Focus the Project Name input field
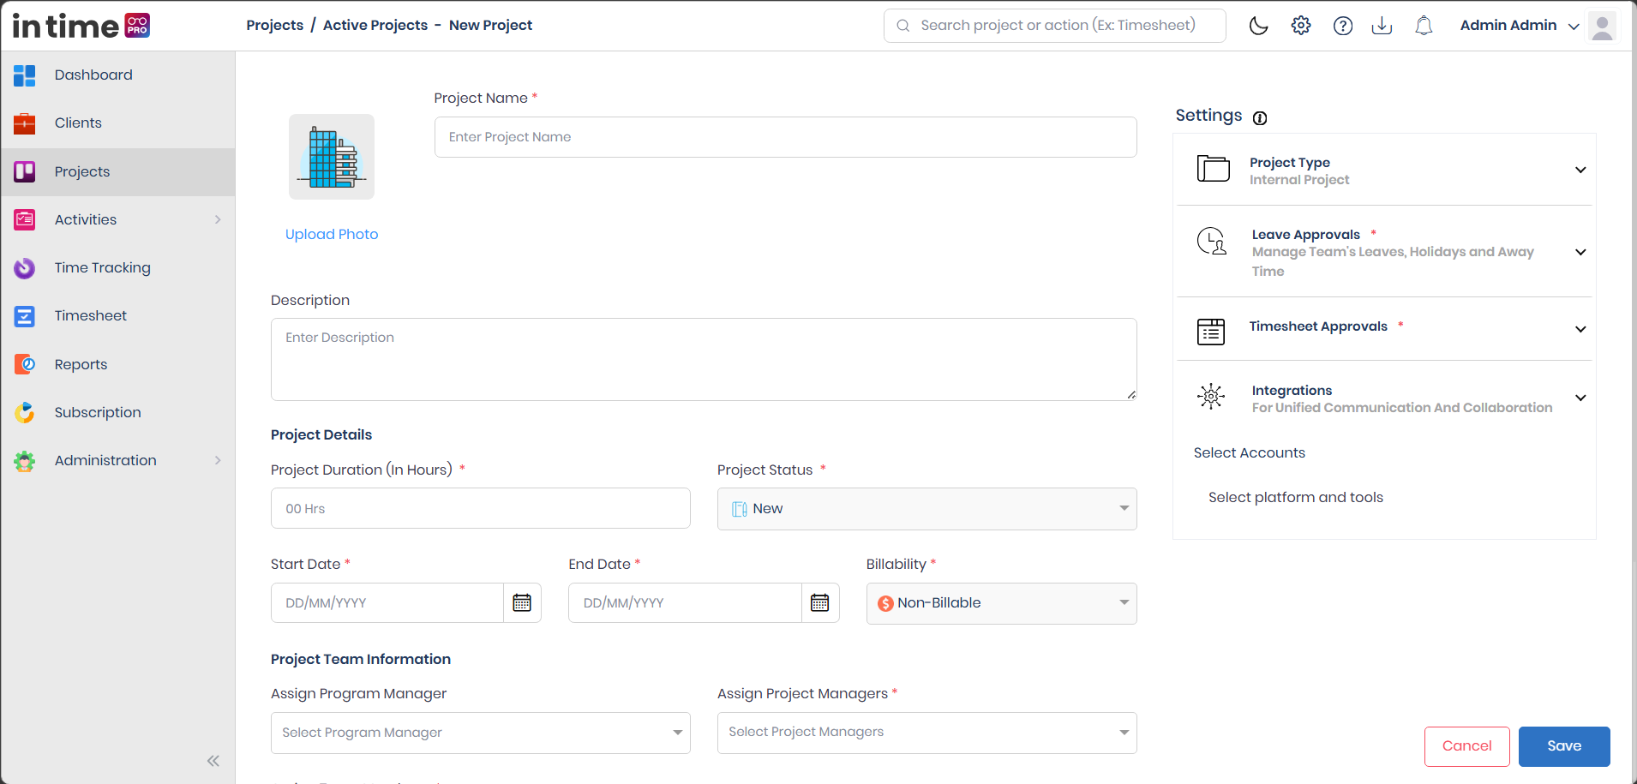Viewport: 1637px width, 784px height. click(x=786, y=137)
